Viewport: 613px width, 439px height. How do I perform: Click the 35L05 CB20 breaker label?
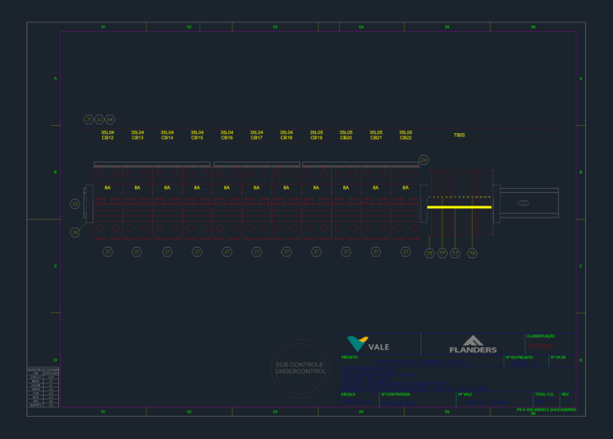point(346,135)
